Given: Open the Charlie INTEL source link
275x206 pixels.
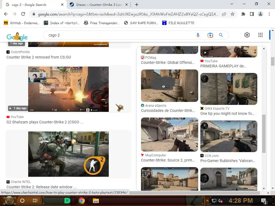Looking at the screenshot, I should coord(19,182).
